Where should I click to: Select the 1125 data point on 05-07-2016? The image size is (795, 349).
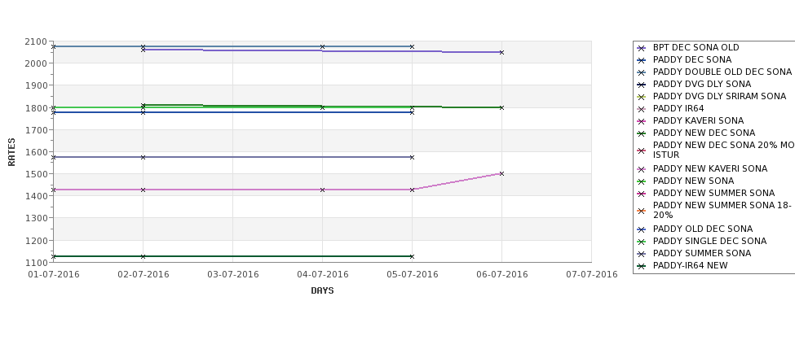(x=412, y=256)
